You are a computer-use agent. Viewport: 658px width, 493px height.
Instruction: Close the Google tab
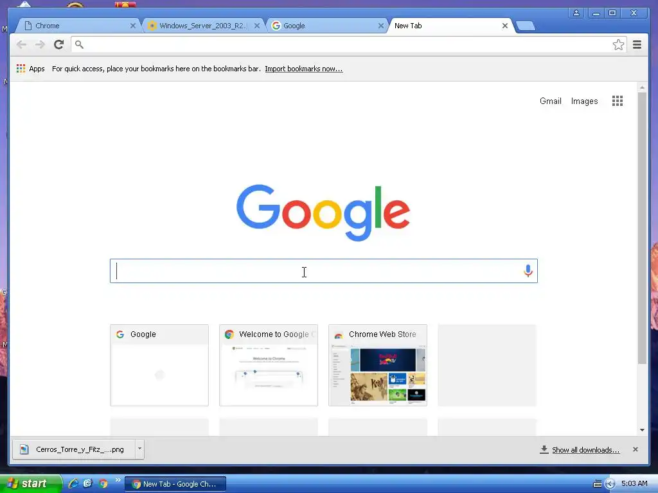pyautogui.click(x=380, y=26)
